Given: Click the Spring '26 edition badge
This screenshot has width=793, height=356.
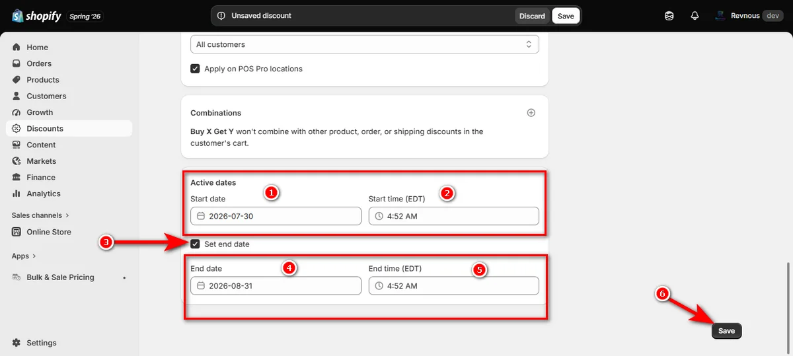Looking at the screenshot, I should (85, 16).
